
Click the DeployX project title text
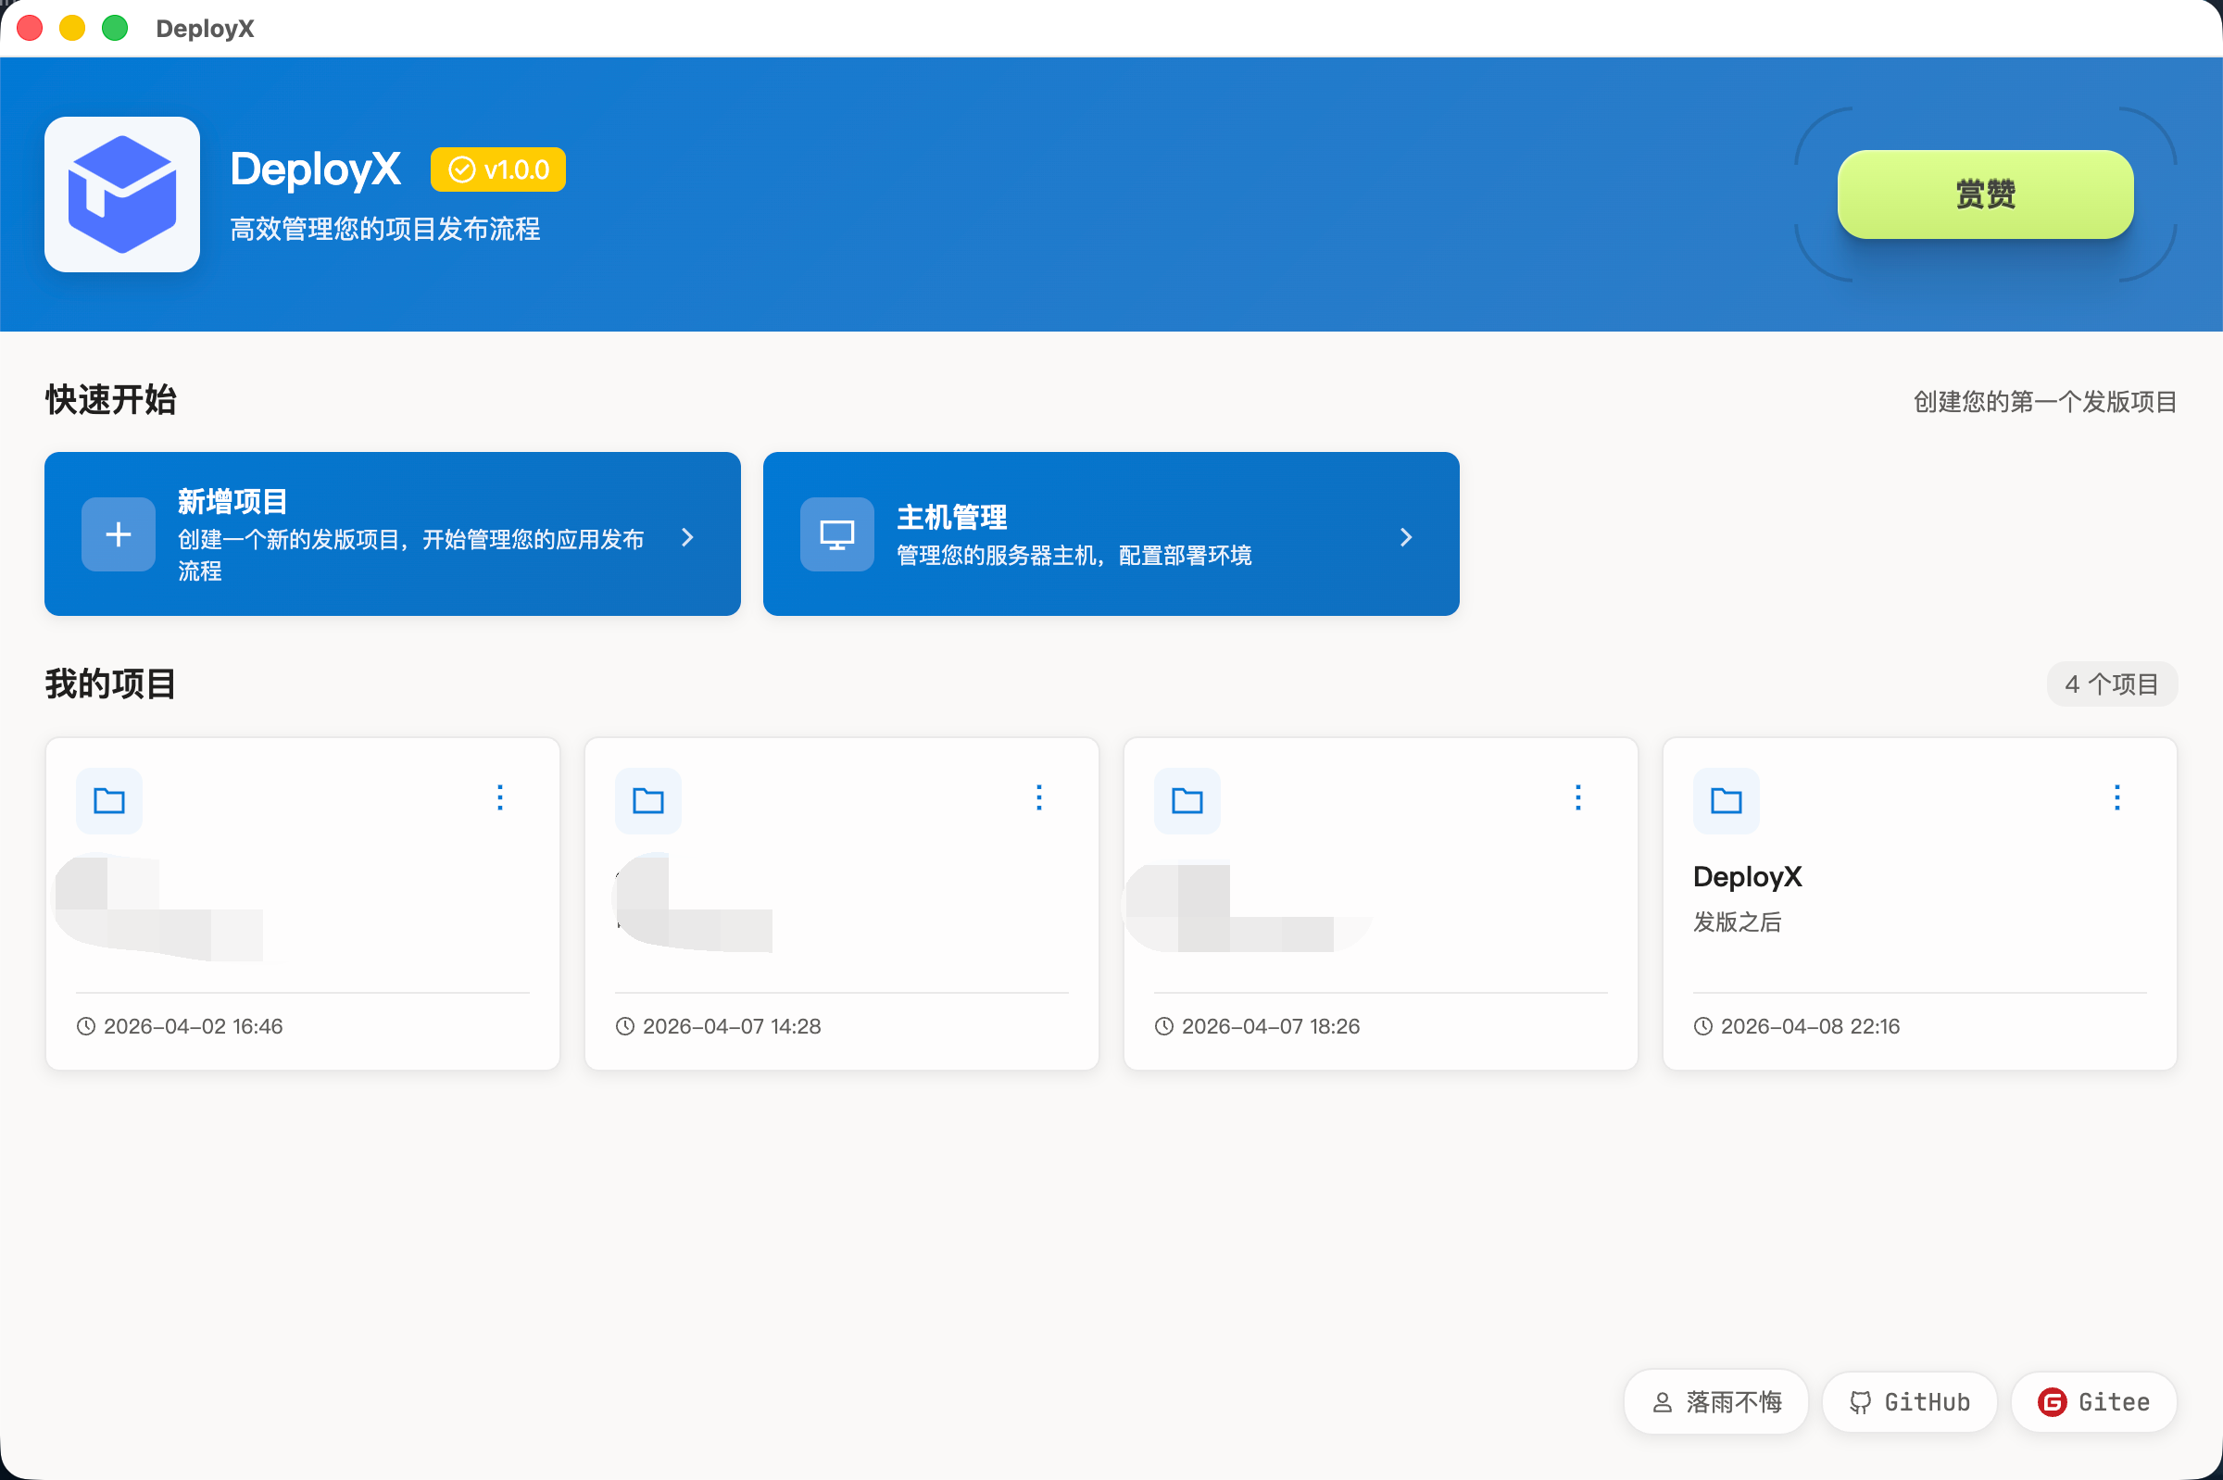[x=1747, y=877]
